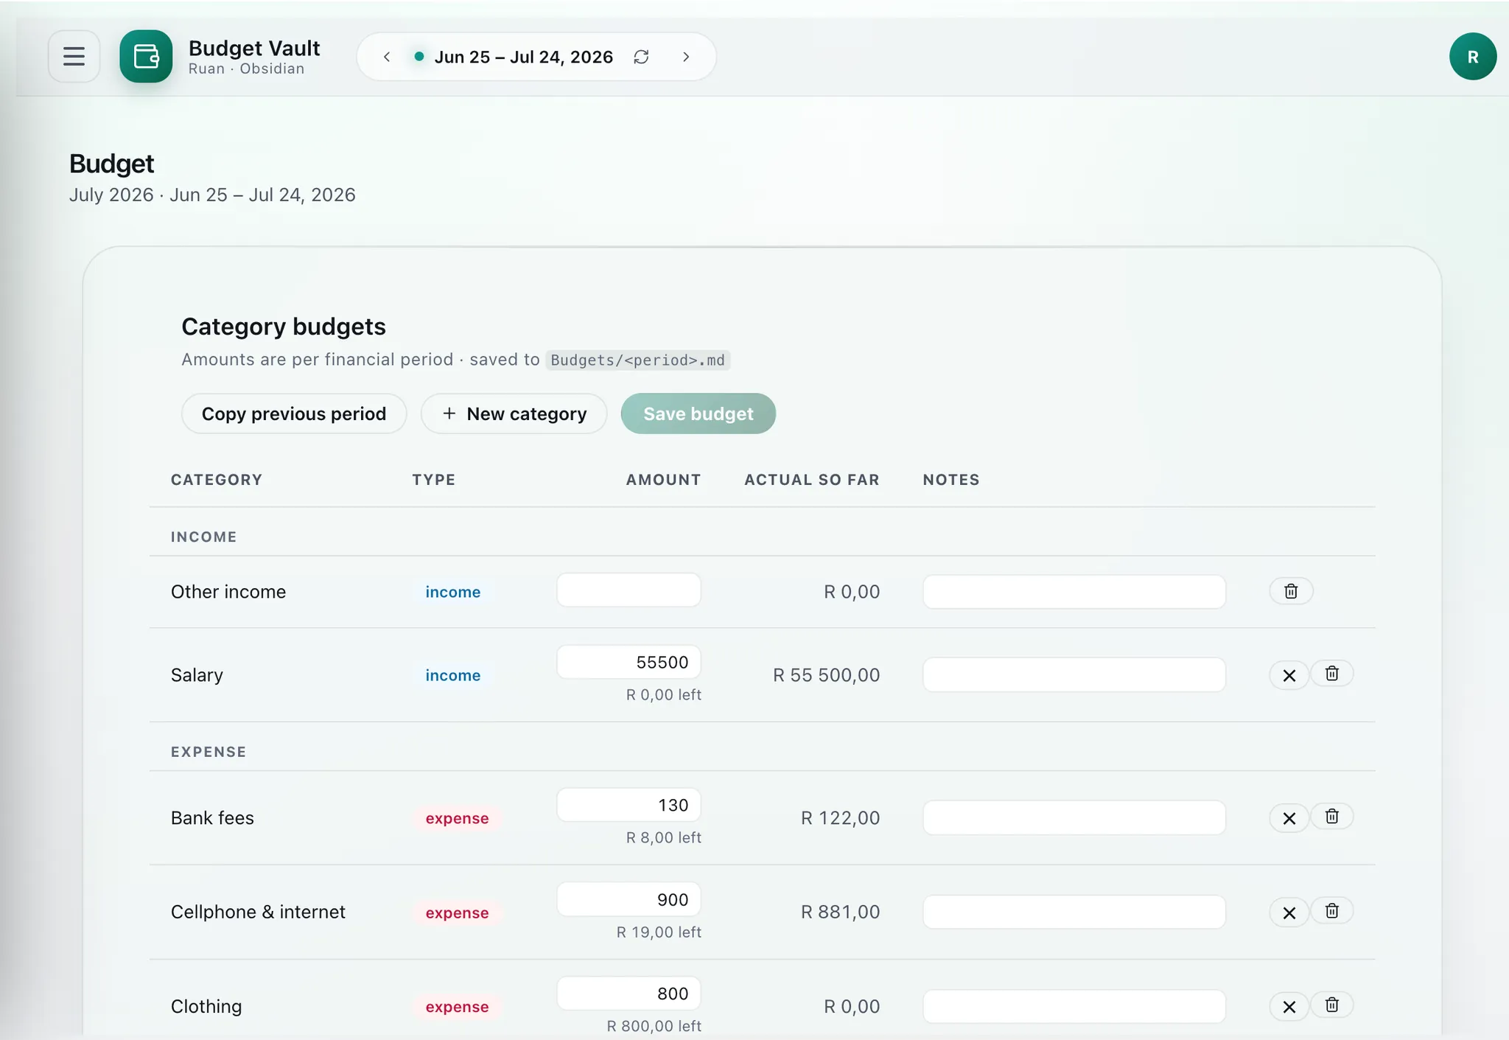Click Cellphone & internet expense badge
The height and width of the screenshot is (1040, 1509).
pos(457,912)
